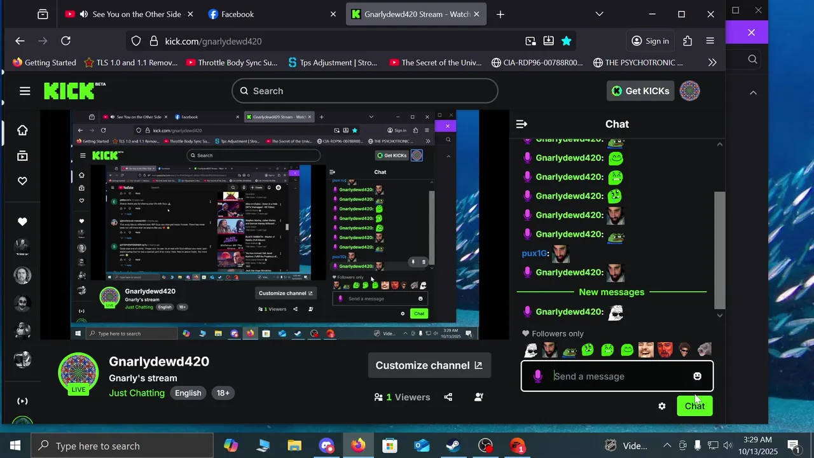Image resolution: width=814 pixels, height=458 pixels.
Task: Open the second followed channel avatar in sidebar
Action: [22, 275]
